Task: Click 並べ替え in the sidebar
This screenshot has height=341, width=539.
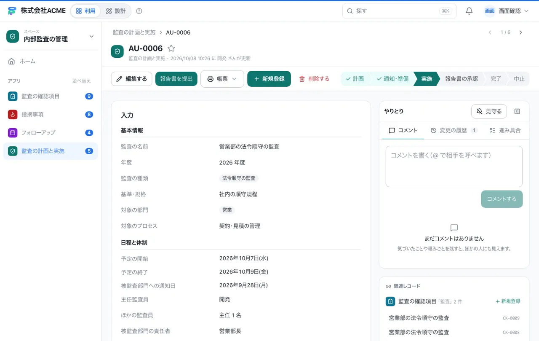Action: click(82, 81)
